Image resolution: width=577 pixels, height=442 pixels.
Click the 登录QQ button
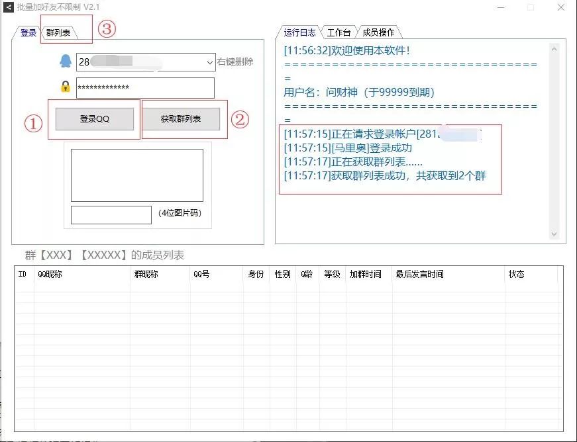[x=94, y=119]
